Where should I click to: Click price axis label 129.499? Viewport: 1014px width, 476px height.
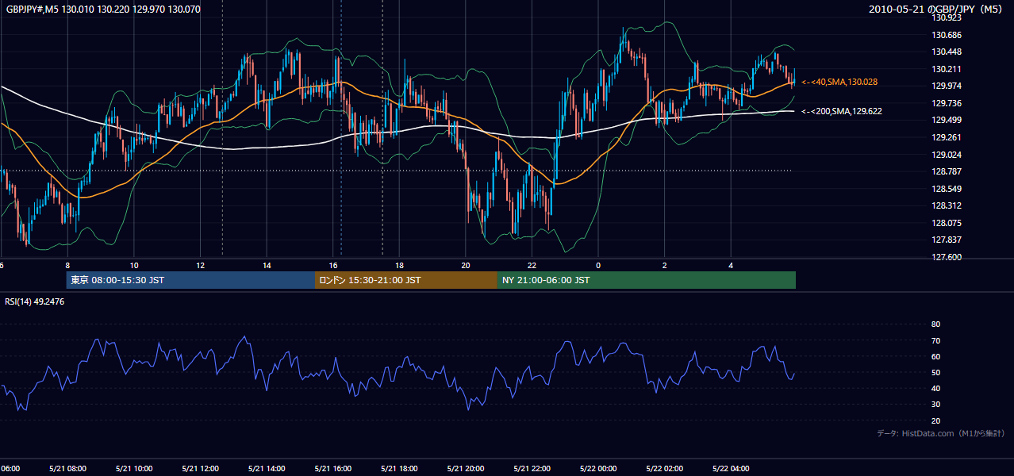click(x=947, y=121)
